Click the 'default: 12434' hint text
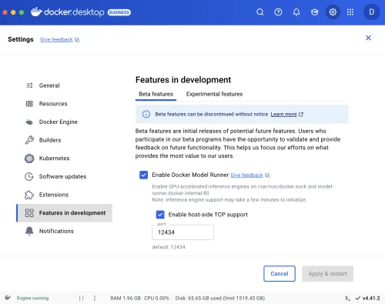Screen dimensions: 385x304 169,247
